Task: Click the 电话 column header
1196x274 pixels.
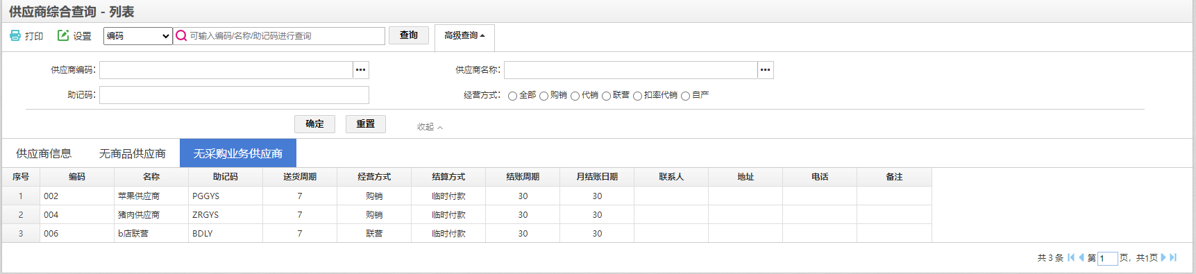Action: tap(820, 177)
